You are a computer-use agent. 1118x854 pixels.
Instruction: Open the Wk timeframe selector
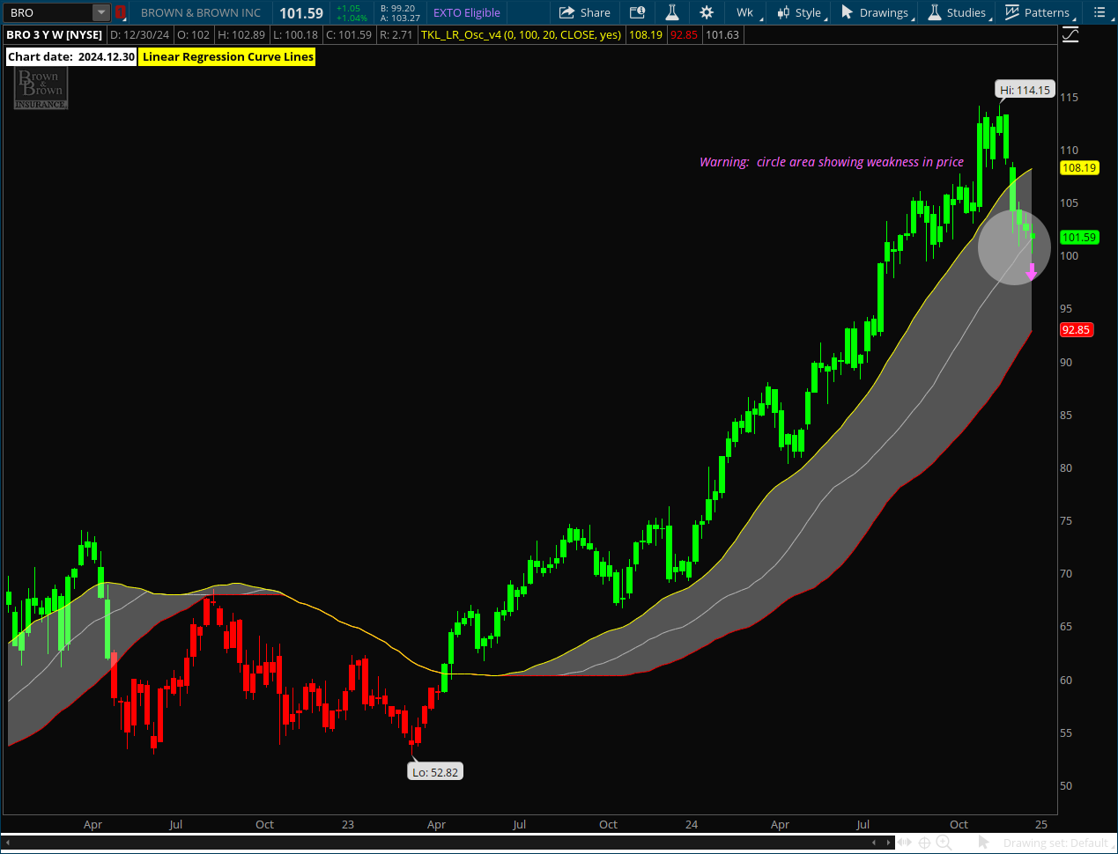(747, 12)
